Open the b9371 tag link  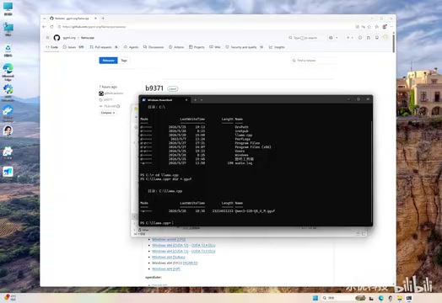(108, 99)
